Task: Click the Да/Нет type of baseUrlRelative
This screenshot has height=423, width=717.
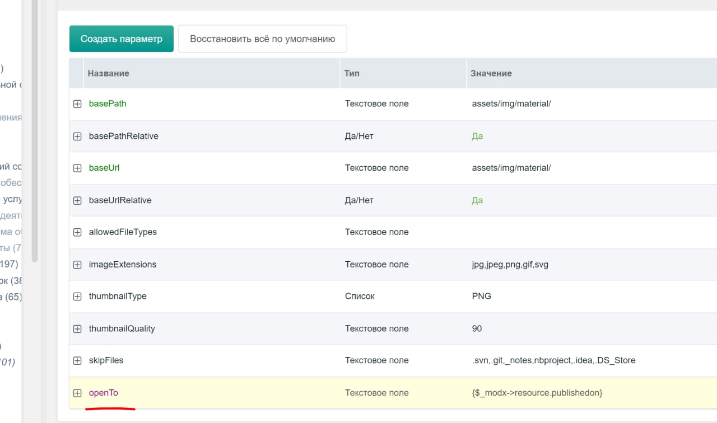Action: [x=359, y=200]
